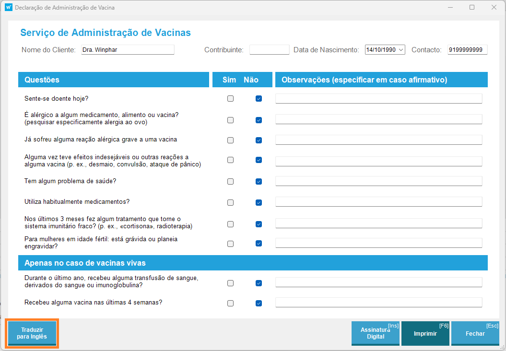The image size is (506, 351).
Task: Uncheck Não for medication allergy question
Action: pos(259,120)
